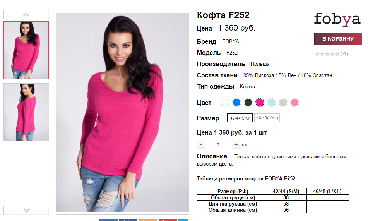This screenshot has width=368, height=221.
Task: Select the light gray color swatch
Action: pos(283,103)
